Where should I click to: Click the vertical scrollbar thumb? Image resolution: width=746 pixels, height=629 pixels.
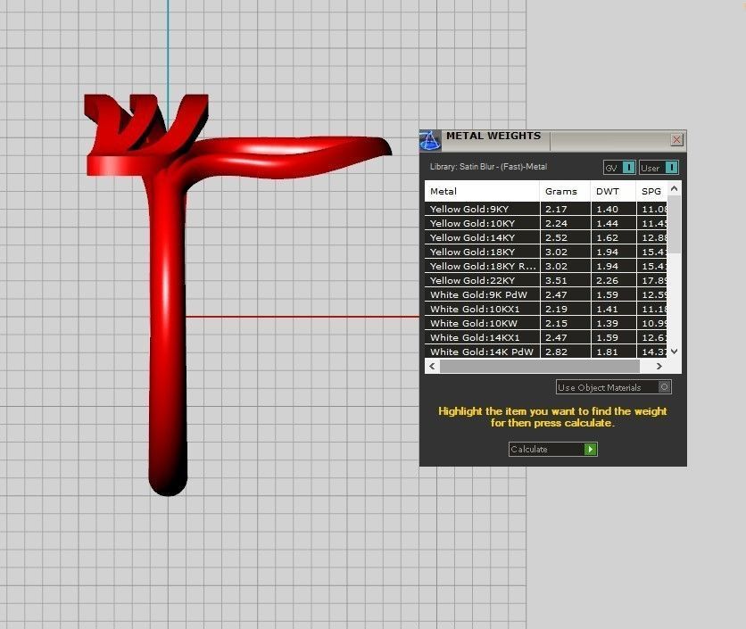(x=674, y=224)
